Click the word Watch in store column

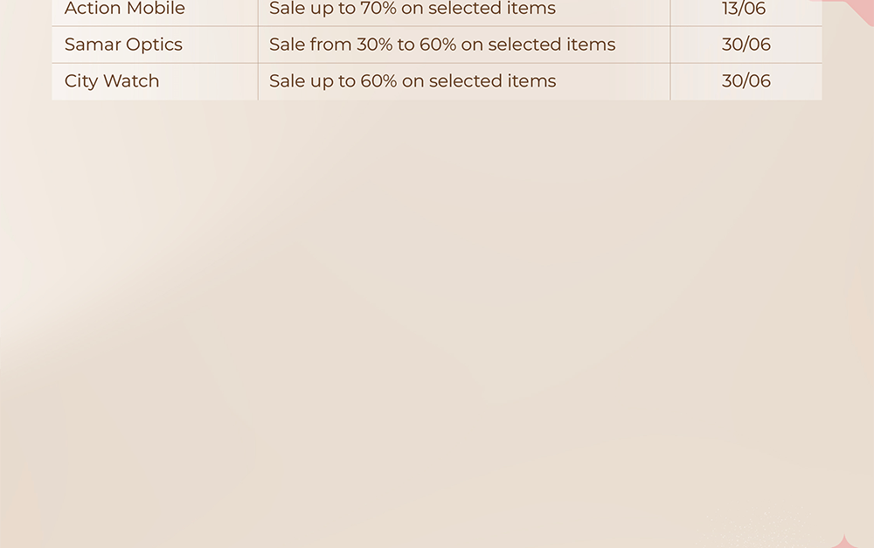pos(131,80)
